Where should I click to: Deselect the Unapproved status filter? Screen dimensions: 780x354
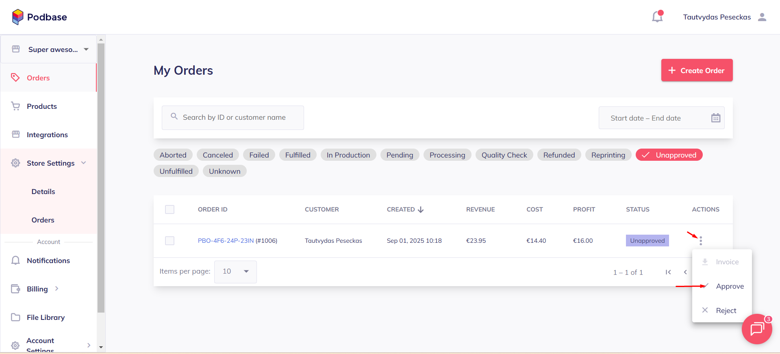(x=669, y=155)
